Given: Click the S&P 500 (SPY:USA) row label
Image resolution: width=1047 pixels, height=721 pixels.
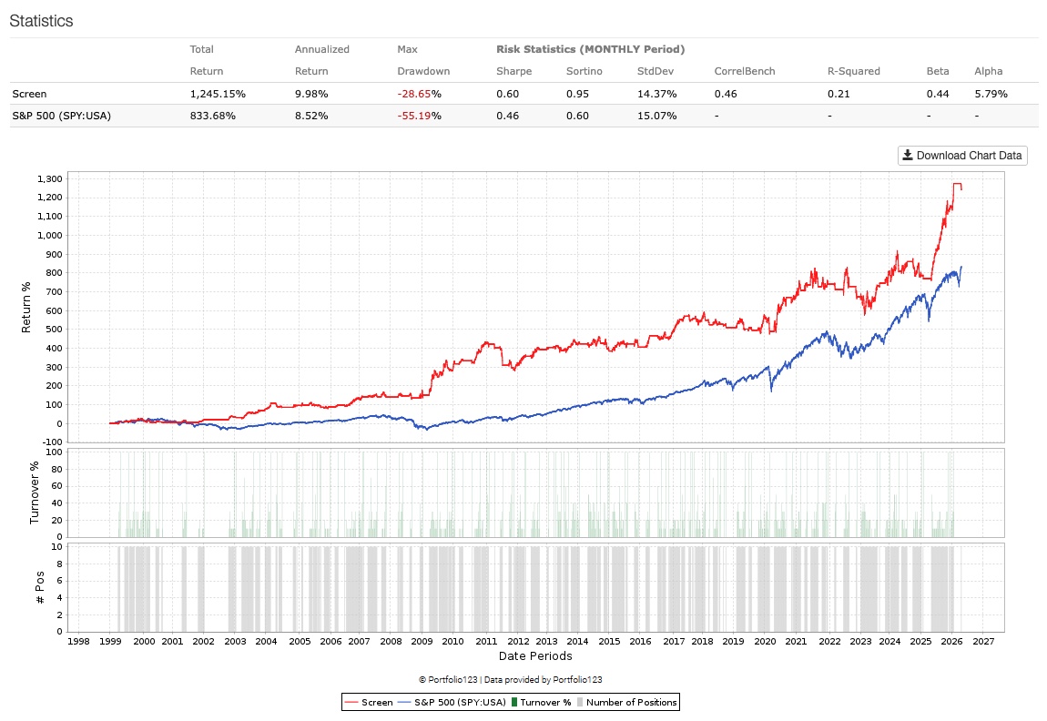Looking at the screenshot, I should click(x=61, y=117).
